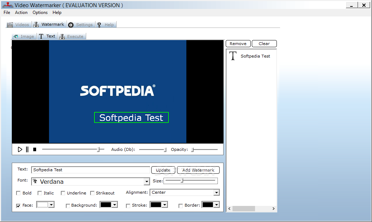Click the white Face color swatch
Image resolution: width=372 pixels, height=222 pixels.
tap(43, 204)
